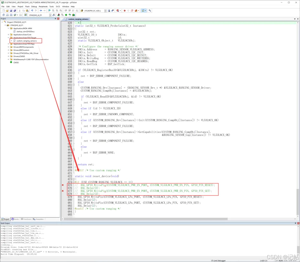300x262 pixels.
Task: Collapse code fold at line 473
Action: (73, 179)
